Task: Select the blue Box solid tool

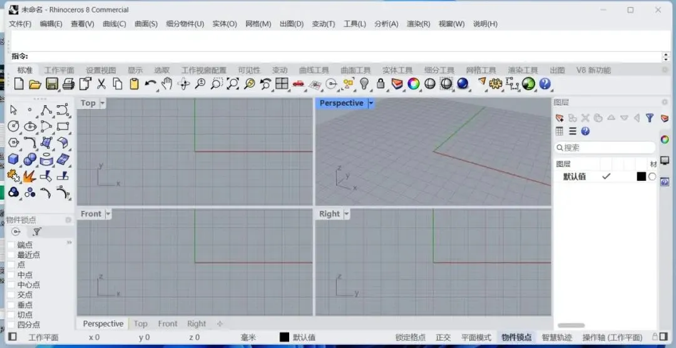Action: click(13, 159)
